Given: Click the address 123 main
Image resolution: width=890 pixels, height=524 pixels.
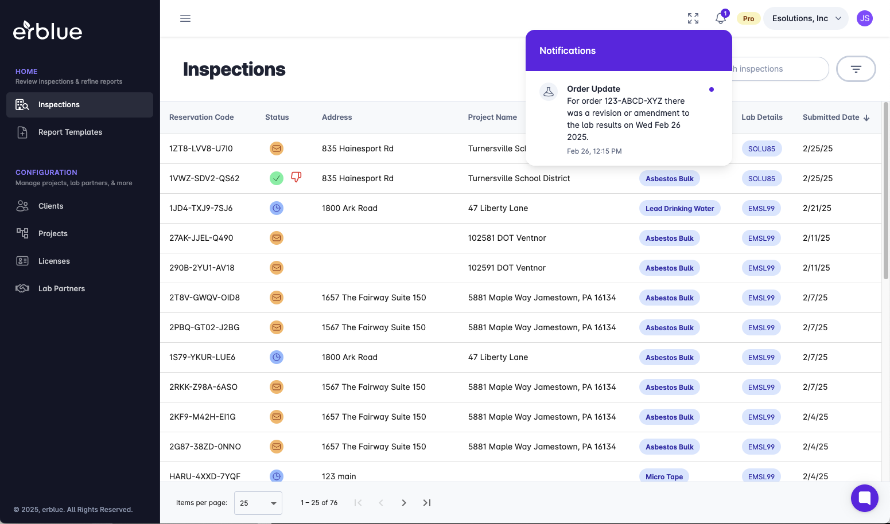Looking at the screenshot, I should click(x=339, y=476).
